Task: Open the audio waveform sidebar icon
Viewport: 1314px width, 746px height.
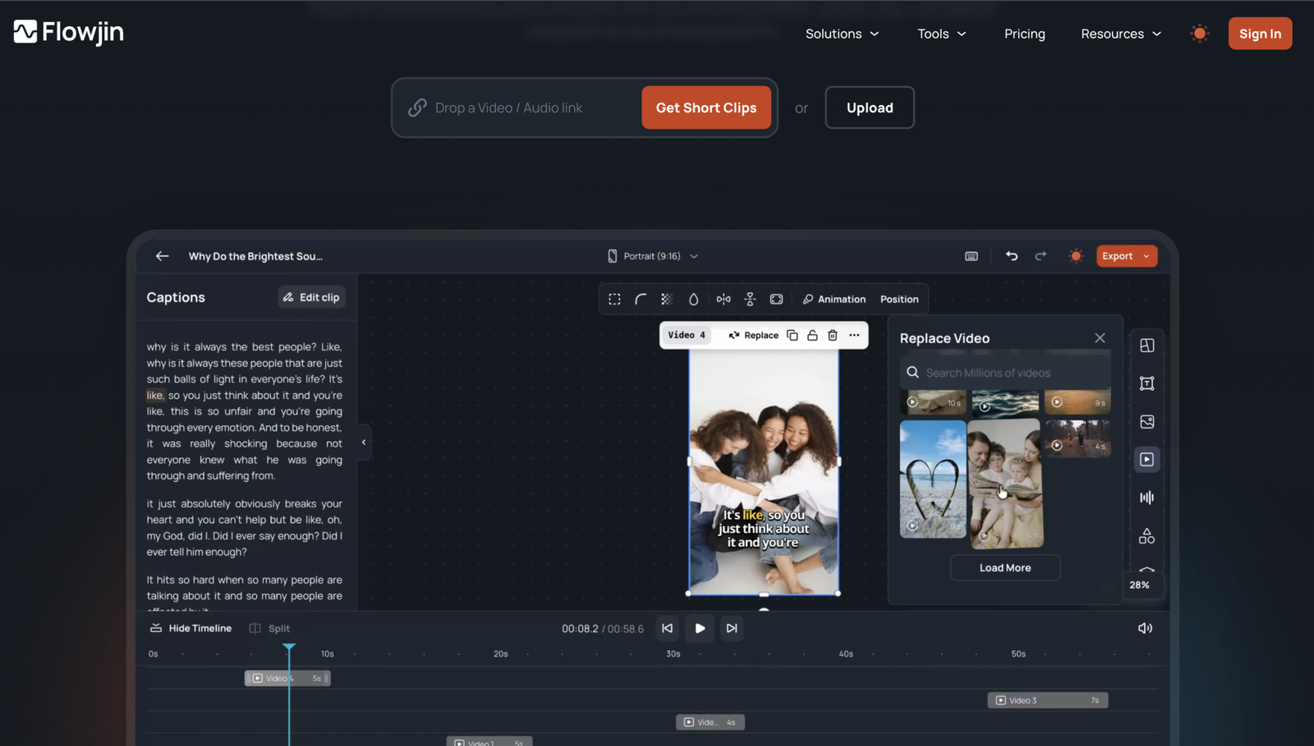Action: click(x=1147, y=497)
